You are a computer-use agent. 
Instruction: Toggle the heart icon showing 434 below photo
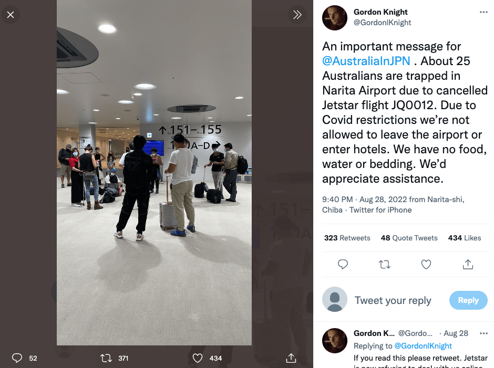tap(198, 358)
